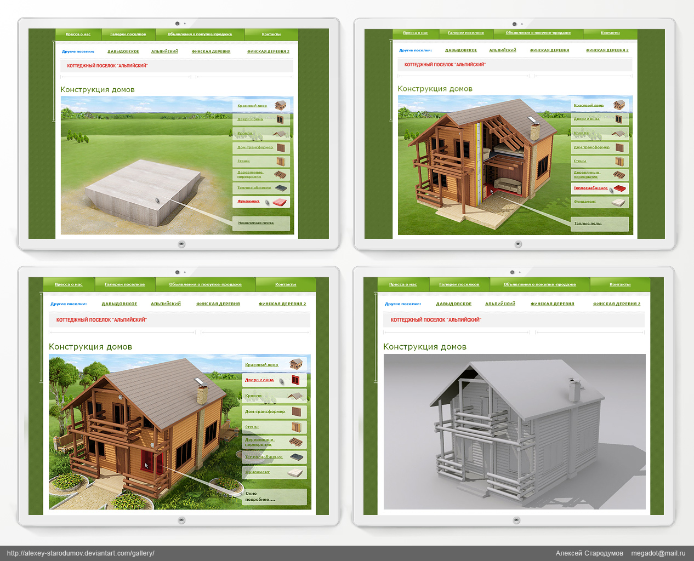Open Галереи поселков tab on finished house screen
The width and height of the screenshot is (694, 561).
pyautogui.click(x=125, y=284)
